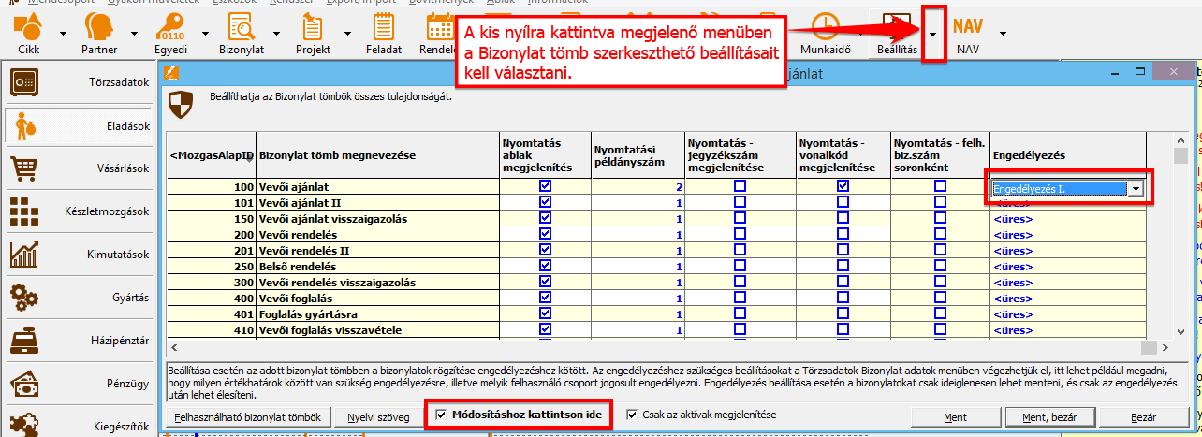The height and width of the screenshot is (437, 1202).
Task: Uncheck 'Csak az aktívak megjelenítése'
Action: click(x=633, y=414)
